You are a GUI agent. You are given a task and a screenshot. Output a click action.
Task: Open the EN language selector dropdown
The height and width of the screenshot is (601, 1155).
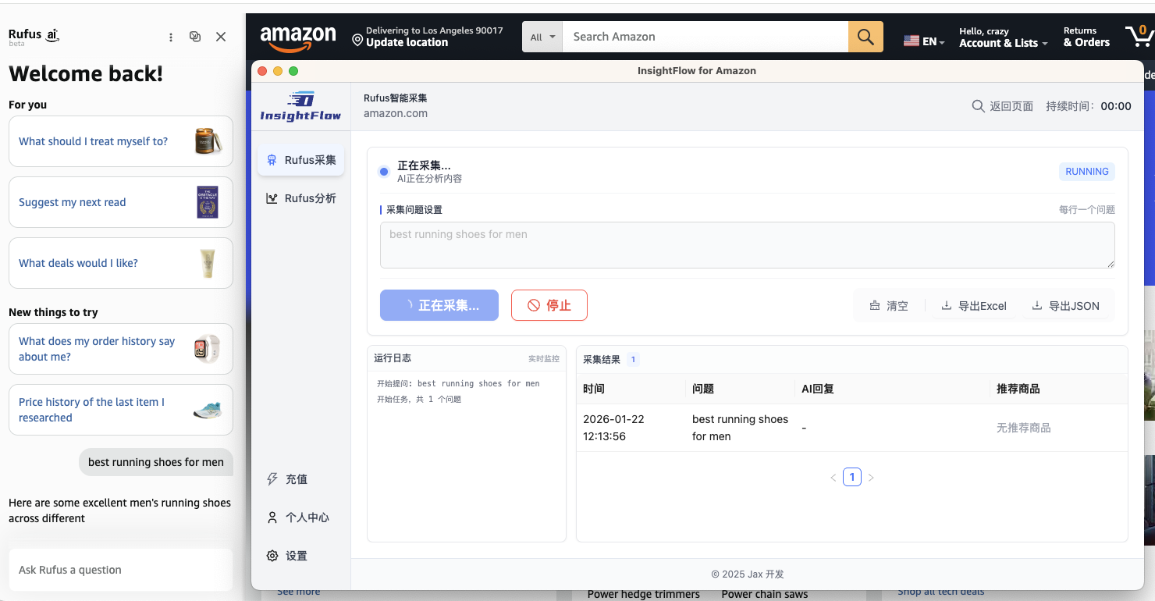coord(925,41)
